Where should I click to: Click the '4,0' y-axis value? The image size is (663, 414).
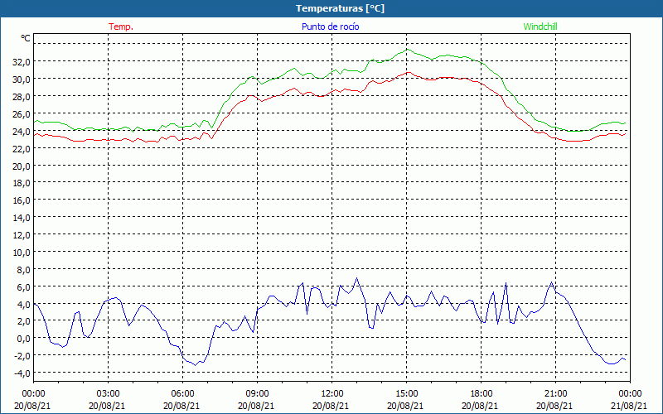(24, 304)
